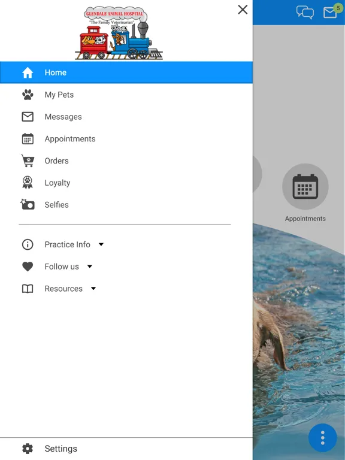
Task: Open Settings label in the menu footer
Action: pyautogui.click(x=60, y=449)
